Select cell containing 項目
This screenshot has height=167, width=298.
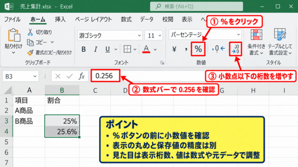29,100
